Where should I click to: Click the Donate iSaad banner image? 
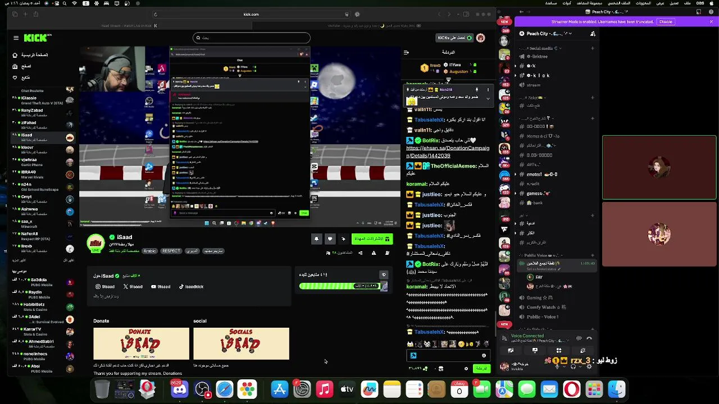(x=141, y=343)
